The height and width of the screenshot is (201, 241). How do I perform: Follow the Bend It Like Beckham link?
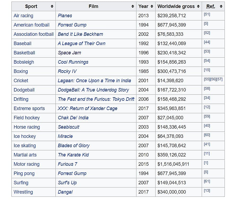[x=80, y=34]
